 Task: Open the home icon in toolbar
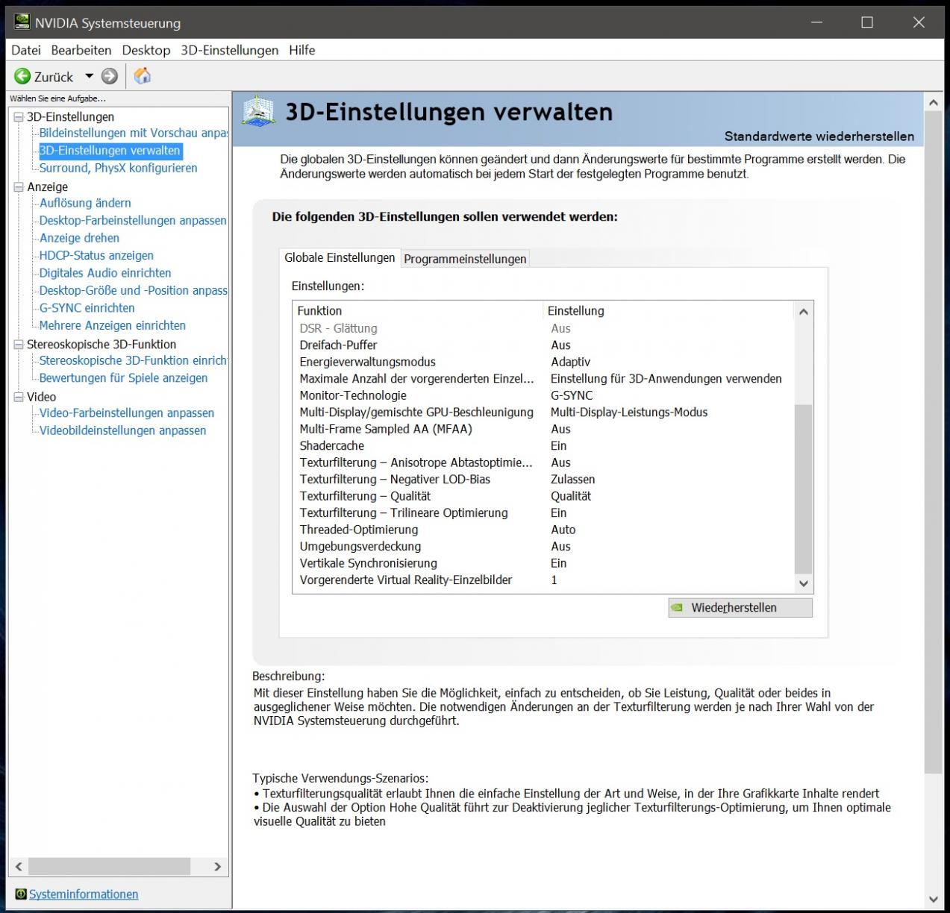tap(143, 75)
